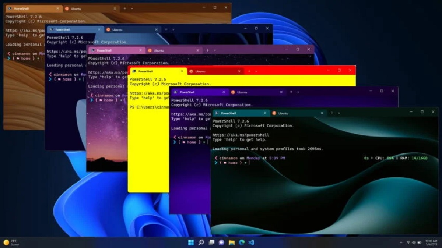
Task: Open the Windows Start menu
Action: 191,242
